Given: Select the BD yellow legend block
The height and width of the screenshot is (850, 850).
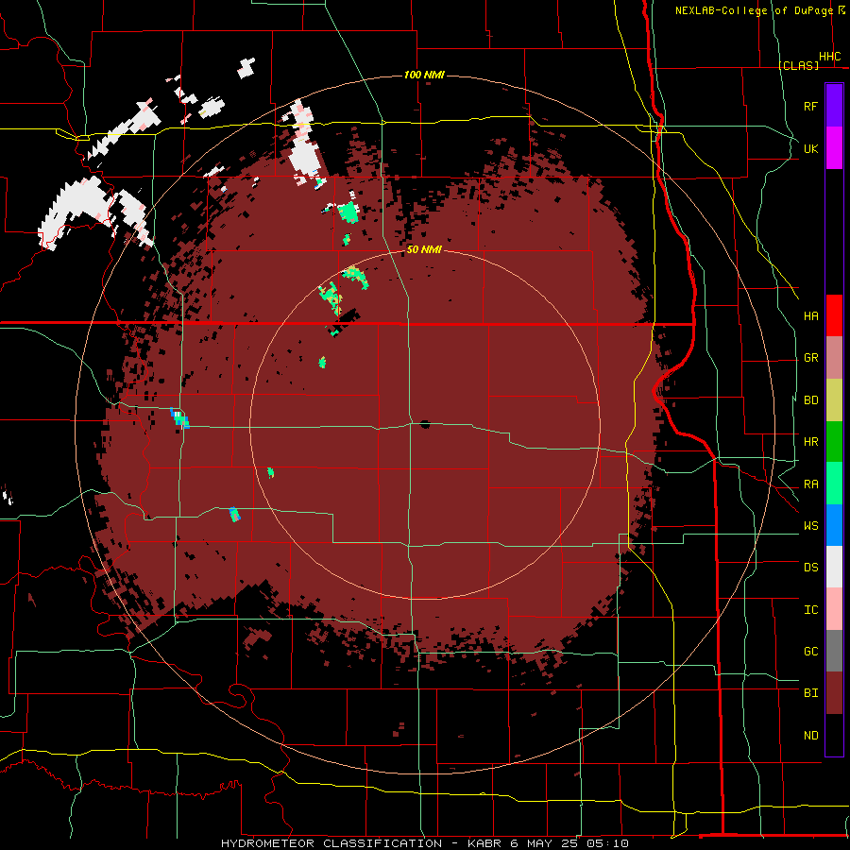Looking at the screenshot, I should point(834,400).
